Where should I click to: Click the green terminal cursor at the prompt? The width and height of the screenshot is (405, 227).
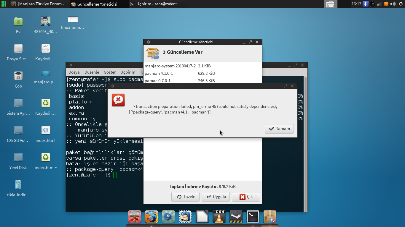115,175
